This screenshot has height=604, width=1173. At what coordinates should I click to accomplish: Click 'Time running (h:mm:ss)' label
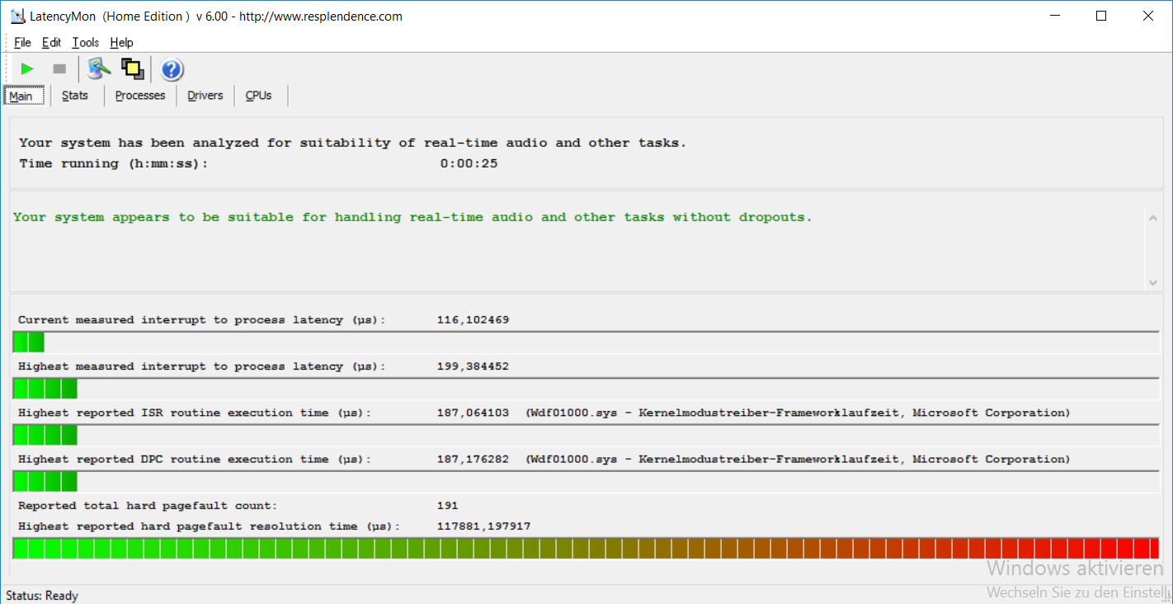pyautogui.click(x=114, y=163)
